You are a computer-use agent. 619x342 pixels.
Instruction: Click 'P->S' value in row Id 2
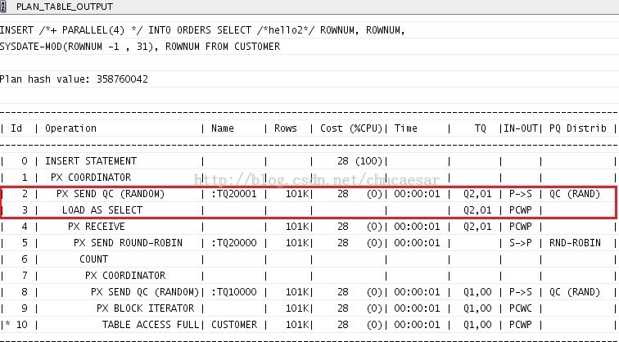tap(521, 194)
